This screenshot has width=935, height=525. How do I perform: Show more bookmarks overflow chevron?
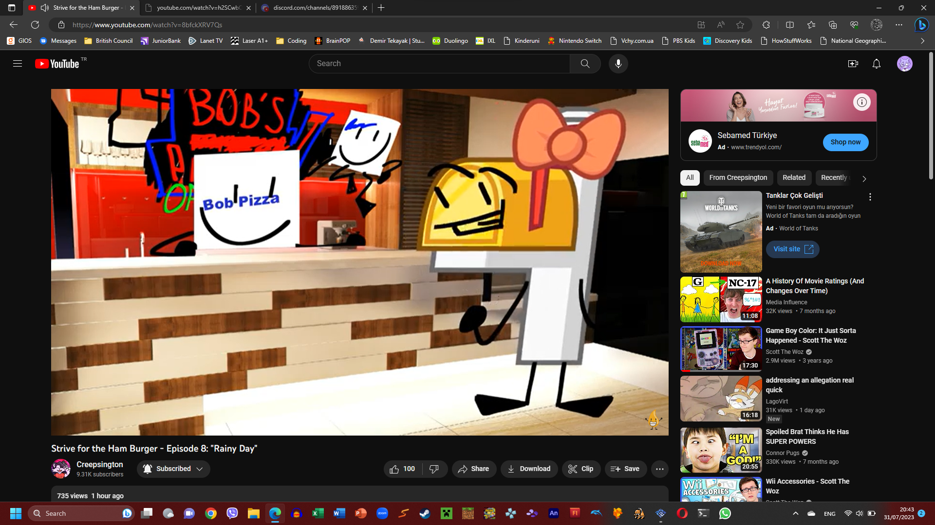pos(922,41)
